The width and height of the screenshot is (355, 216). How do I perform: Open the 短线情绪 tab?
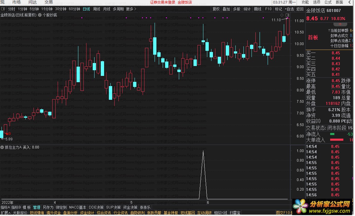37,213
